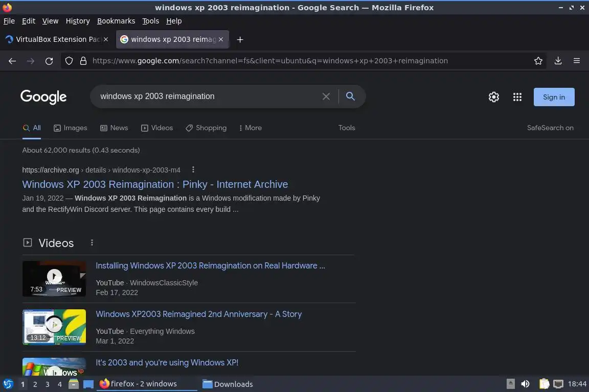Switch to workspace 3
The width and height of the screenshot is (589, 392).
[48, 384]
